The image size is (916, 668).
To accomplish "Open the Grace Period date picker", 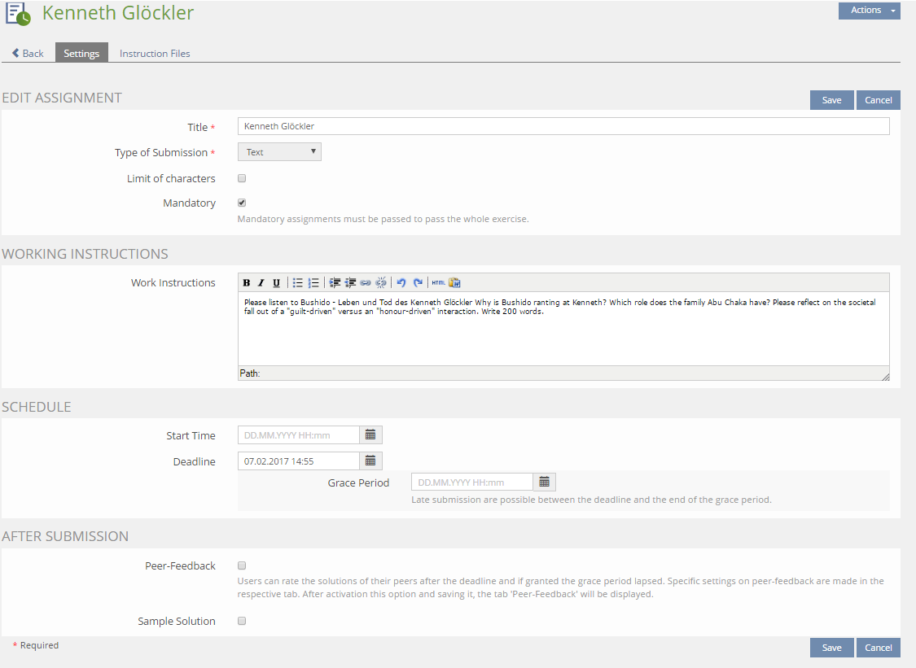I will (544, 482).
